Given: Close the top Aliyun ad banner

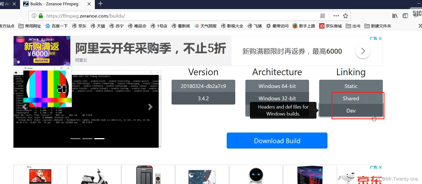Looking at the screenshot, I should tap(380, 39).
